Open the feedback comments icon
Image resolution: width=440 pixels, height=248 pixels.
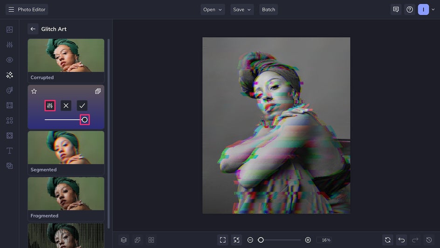[x=396, y=9]
